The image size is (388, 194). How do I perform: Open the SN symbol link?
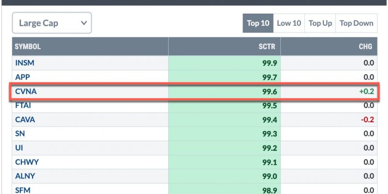(x=20, y=134)
